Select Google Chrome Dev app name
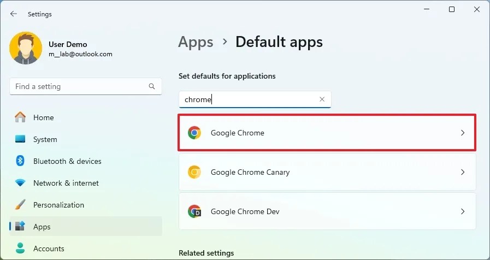The height and width of the screenshot is (260, 490). tap(245, 211)
